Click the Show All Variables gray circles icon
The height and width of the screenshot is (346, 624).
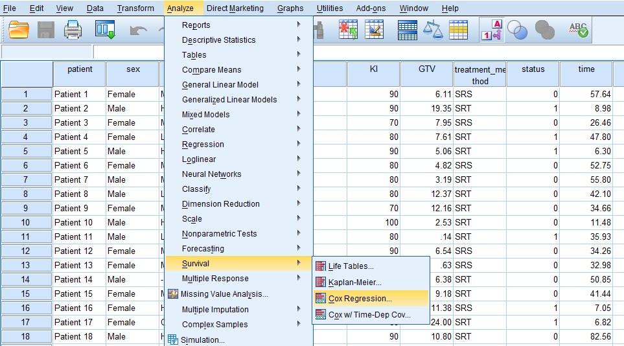click(x=545, y=30)
